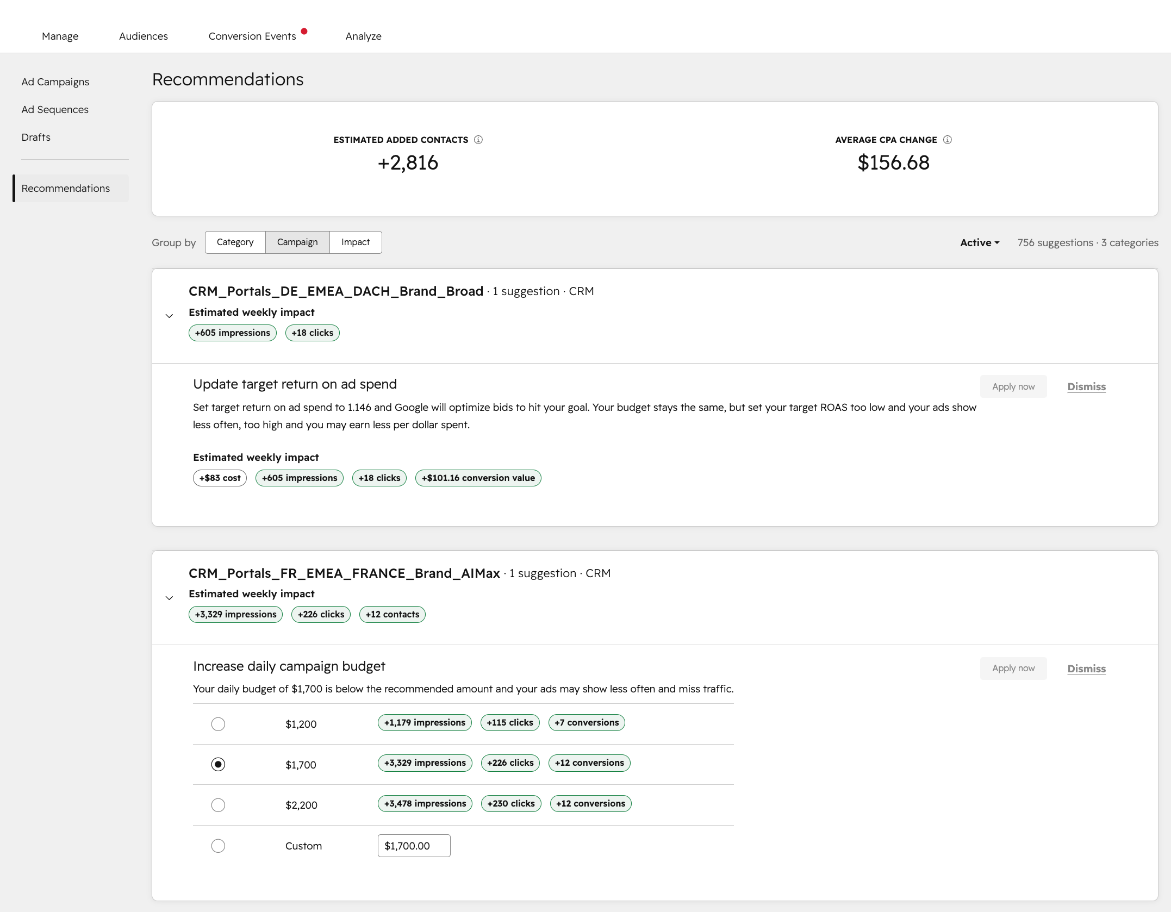Click the Increase daily campaign budget heading
The height and width of the screenshot is (912, 1171).
click(289, 666)
